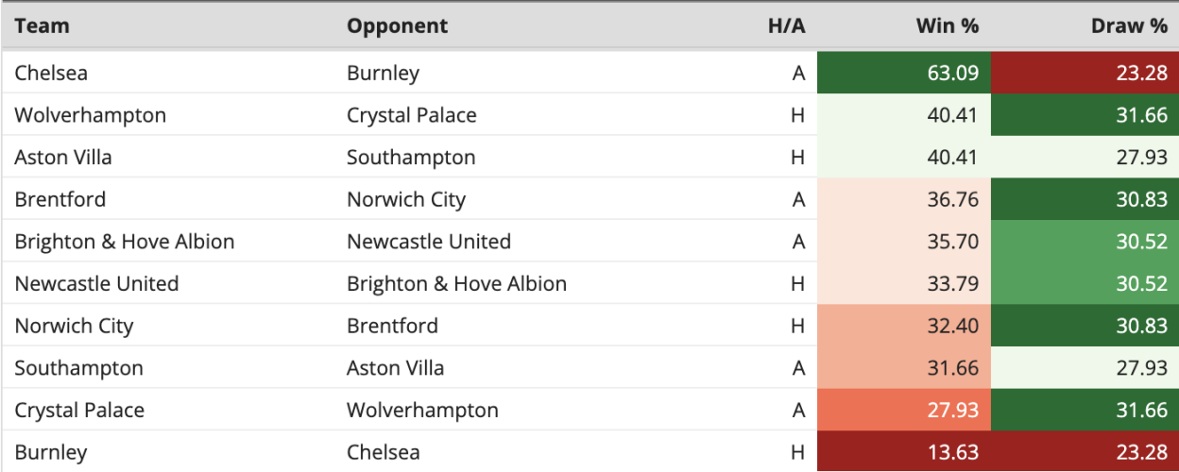Click Norwich City in Team column

(74, 326)
